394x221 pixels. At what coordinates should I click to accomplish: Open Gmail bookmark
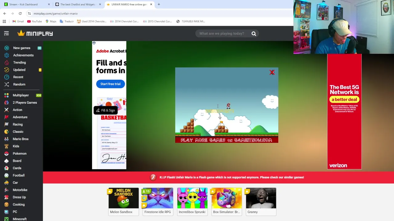tap(18, 21)
